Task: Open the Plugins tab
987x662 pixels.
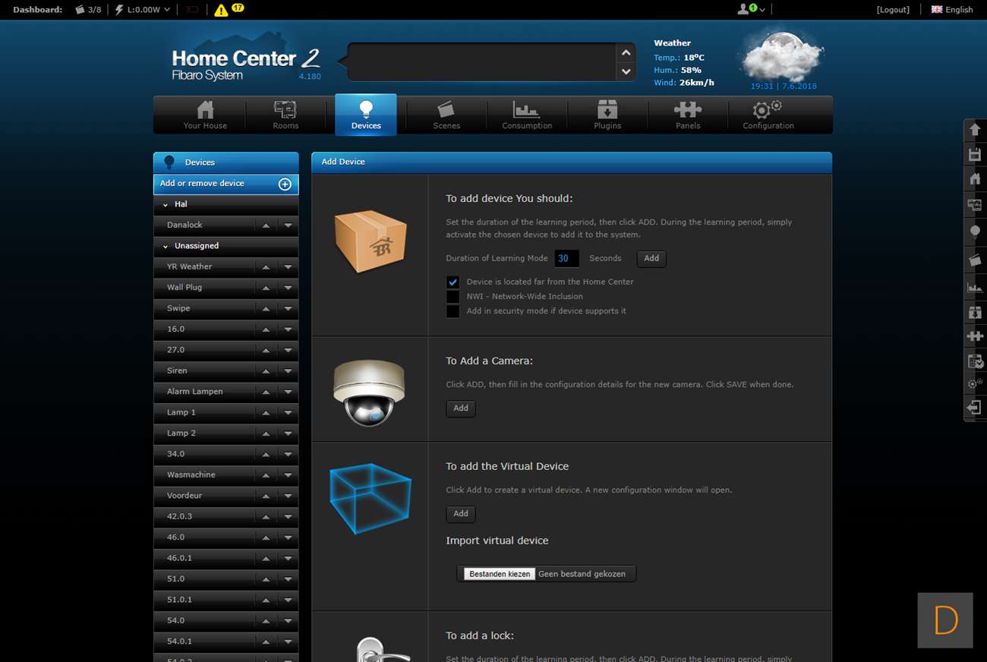Action: [x=607, y=115]
